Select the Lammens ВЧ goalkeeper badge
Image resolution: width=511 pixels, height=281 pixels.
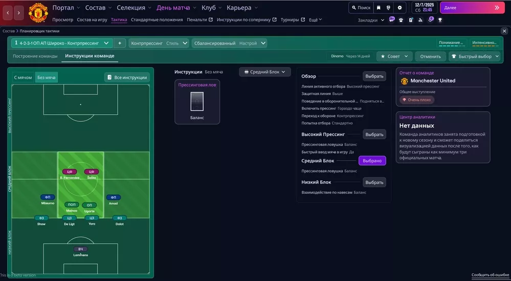pyautogui.click(x=80, y=249)
